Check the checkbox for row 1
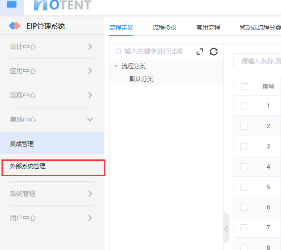This screenshot has width=281, height=250. (x=244, y=106)
